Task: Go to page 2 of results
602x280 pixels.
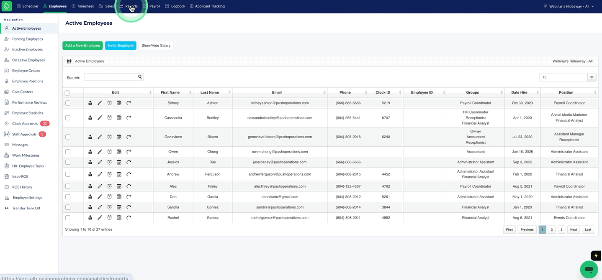Action: click(552, 229)
